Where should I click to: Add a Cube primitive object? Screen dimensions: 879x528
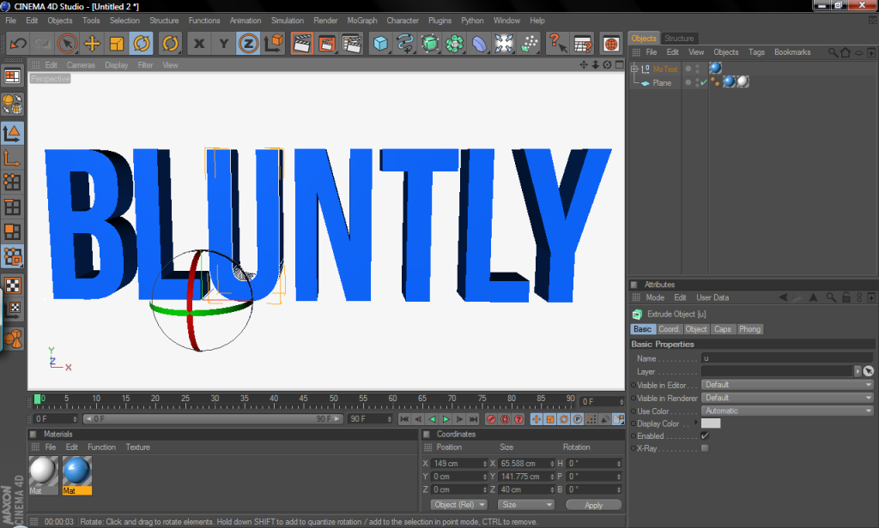(x=380, y=43)
